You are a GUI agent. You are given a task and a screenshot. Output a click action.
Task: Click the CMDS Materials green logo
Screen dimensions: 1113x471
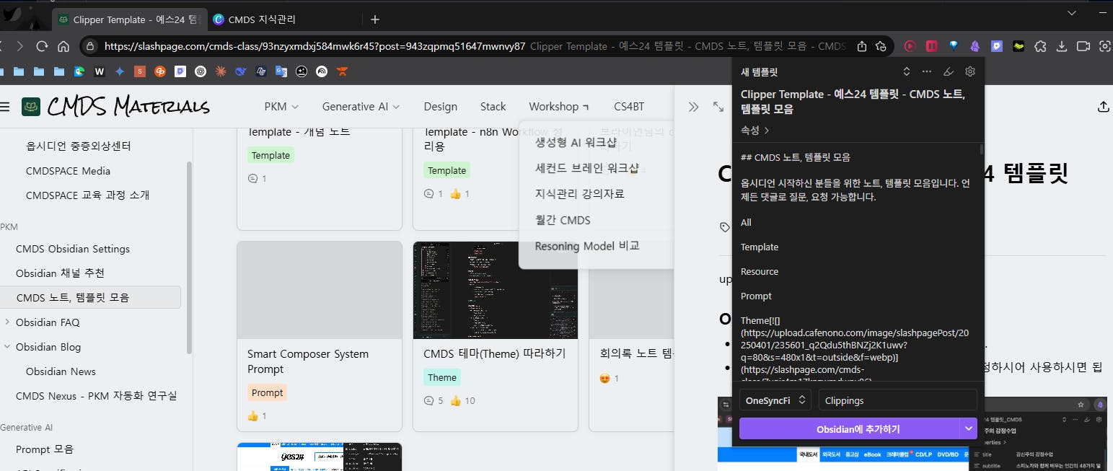click(31, 107)
